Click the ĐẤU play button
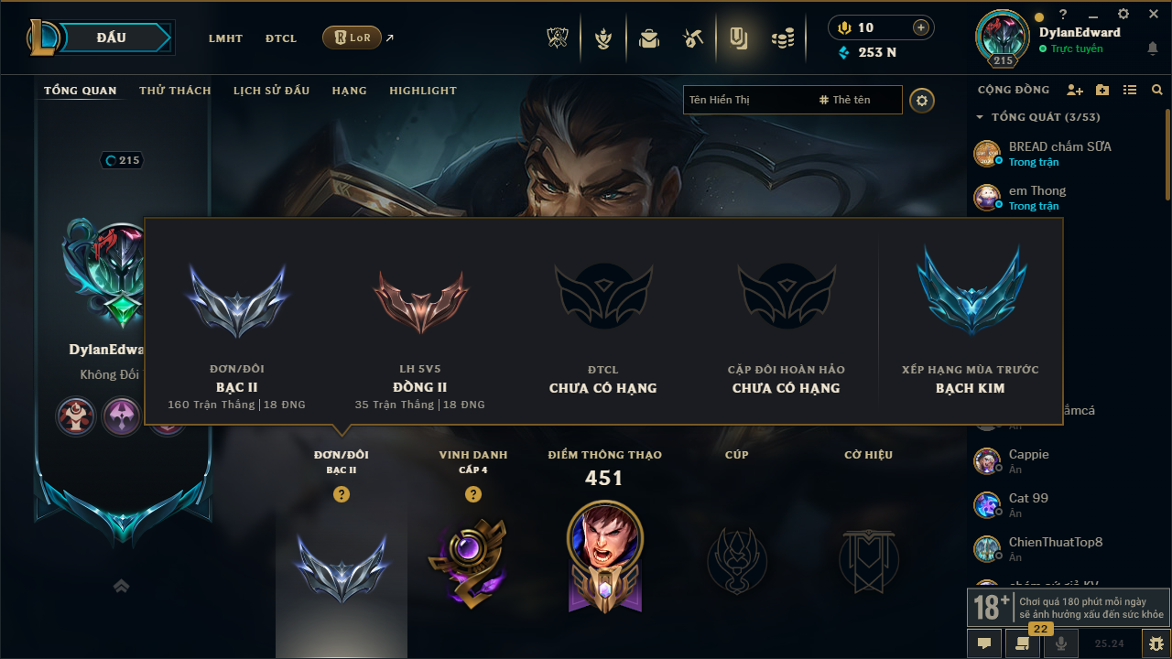Viewport: 1172px width, 659px height. pyautogui.click(x=110, y=38)
